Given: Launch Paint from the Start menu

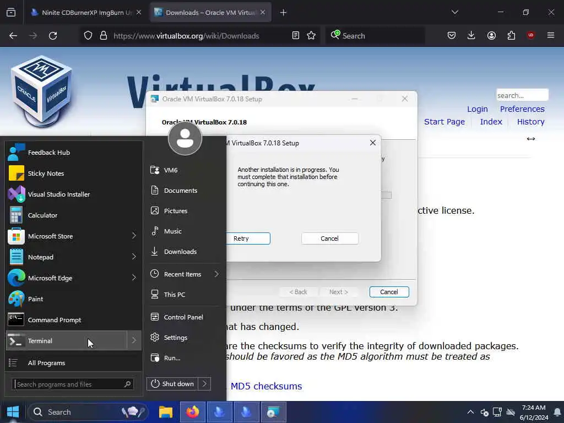Looking at the screenshot, I should coord(74,299).
